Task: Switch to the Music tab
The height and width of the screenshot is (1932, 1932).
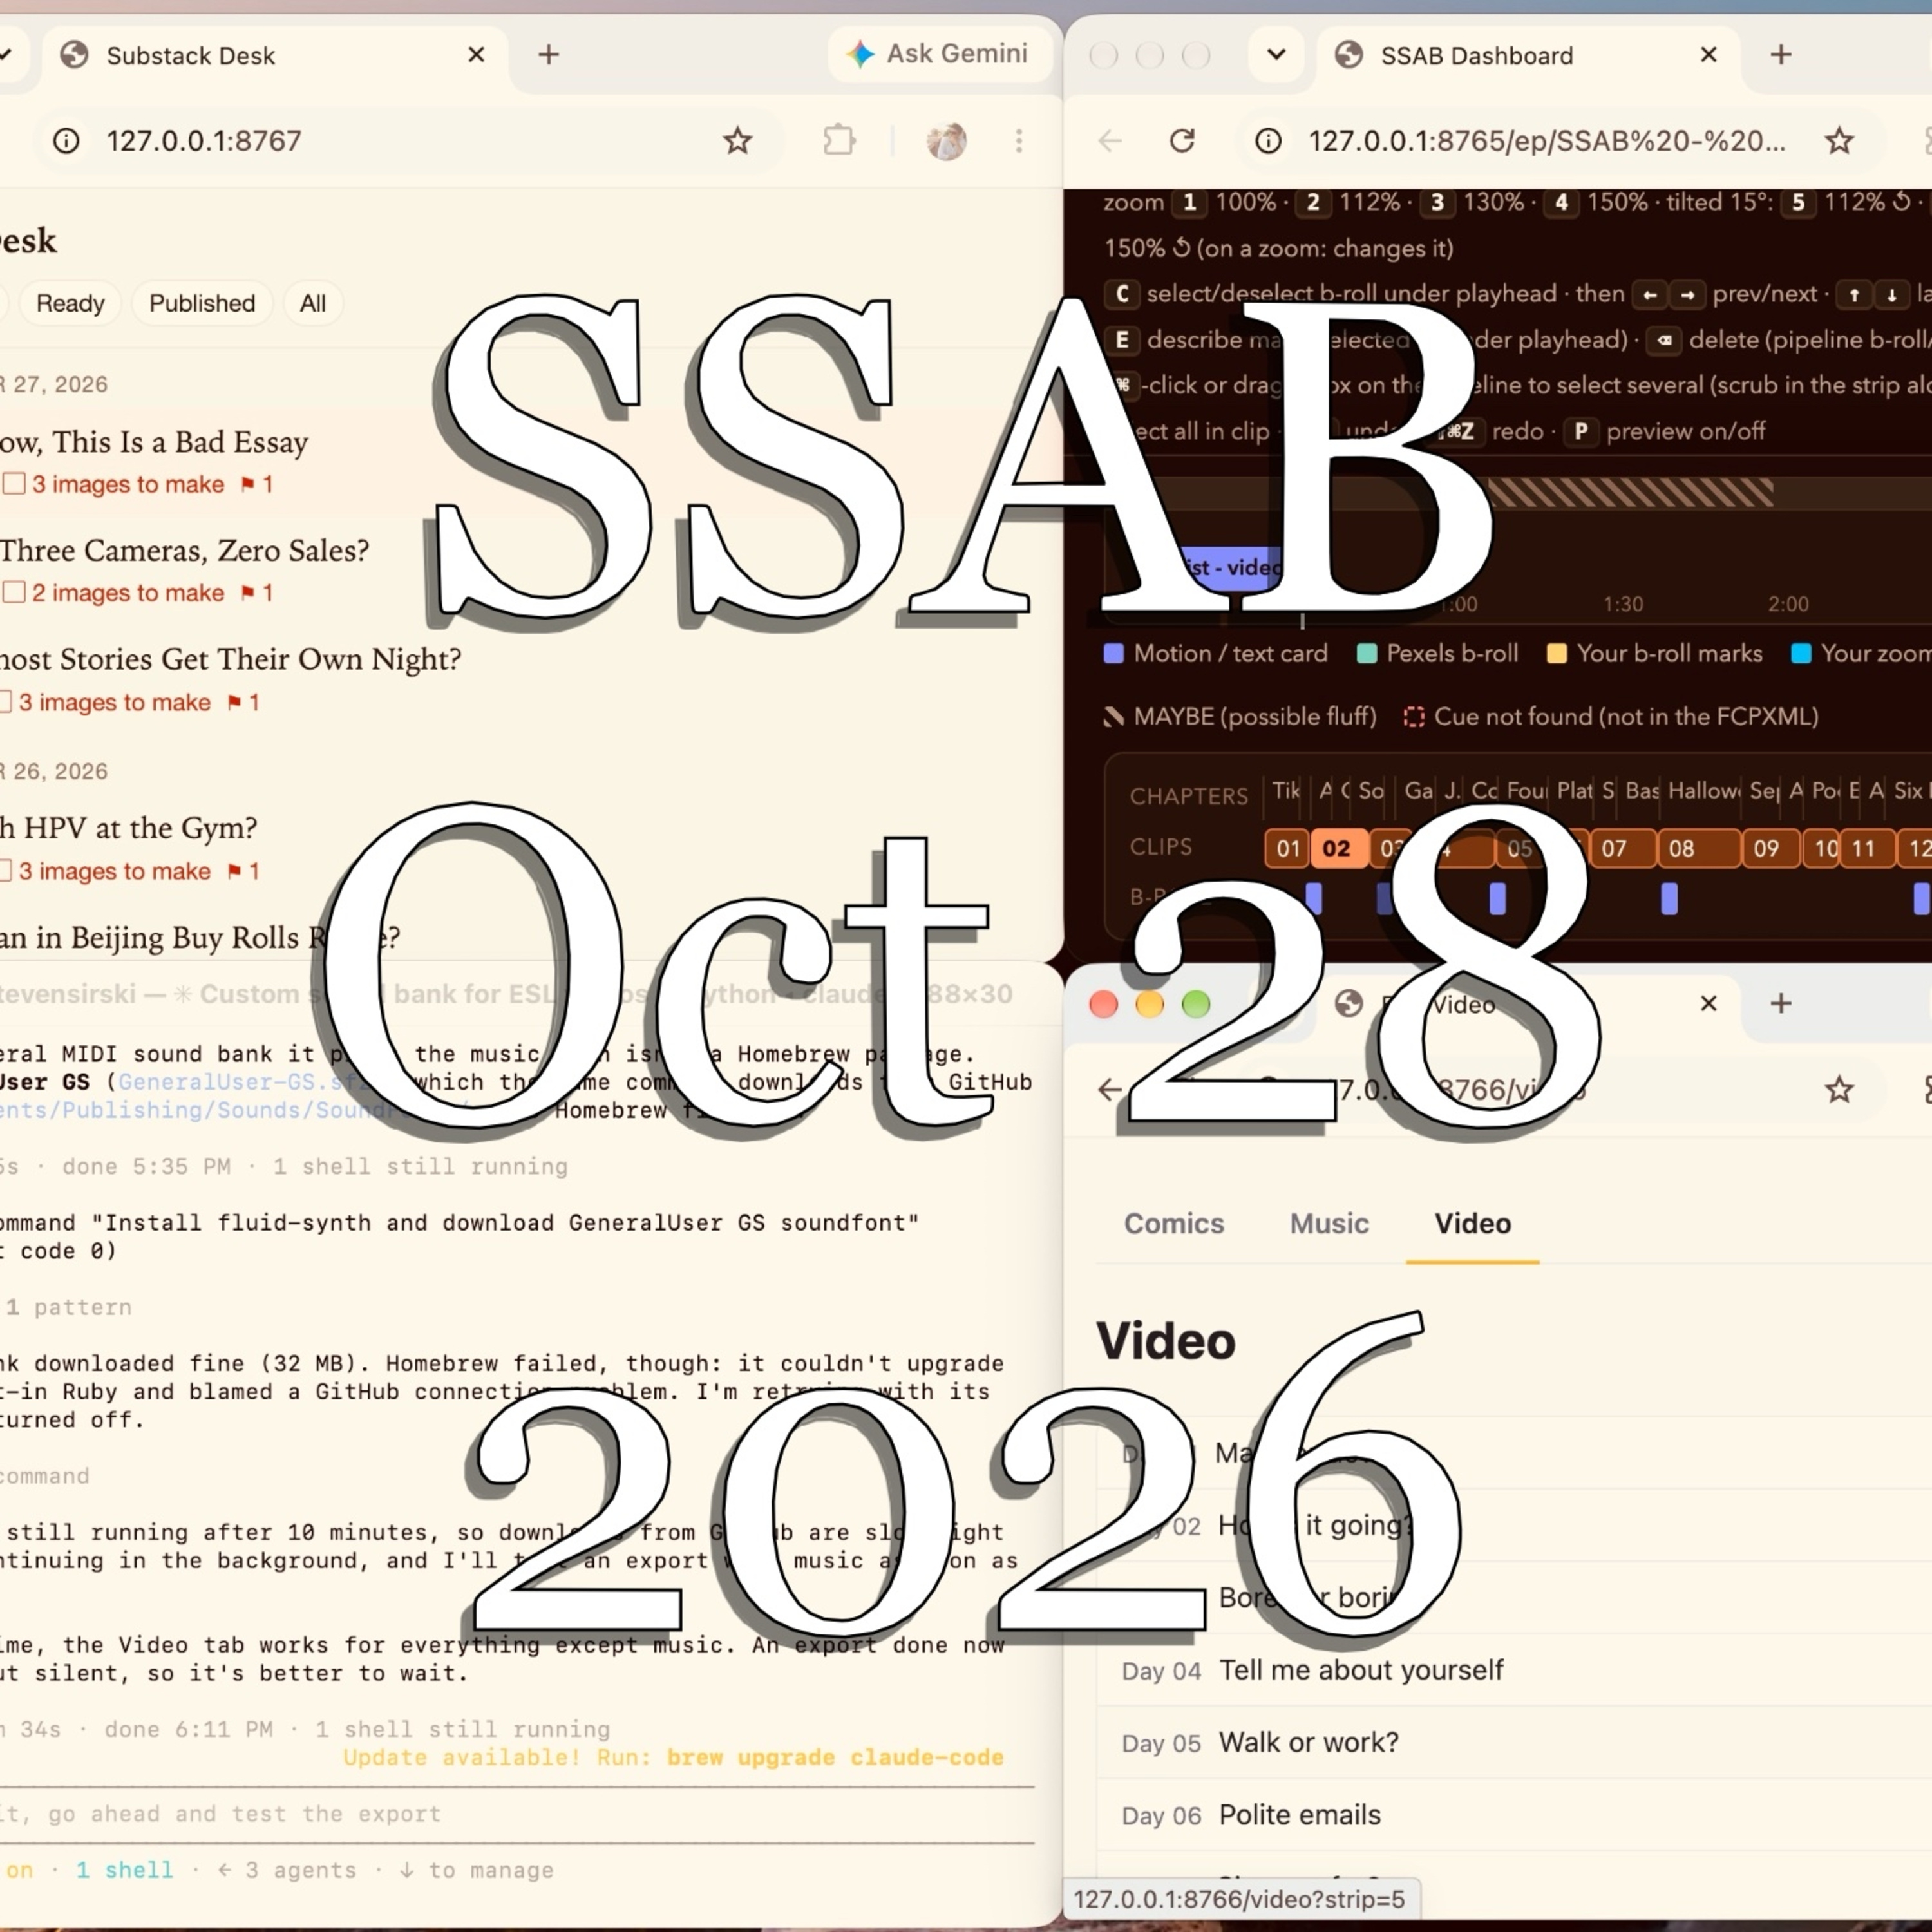Action: 1329,1223
